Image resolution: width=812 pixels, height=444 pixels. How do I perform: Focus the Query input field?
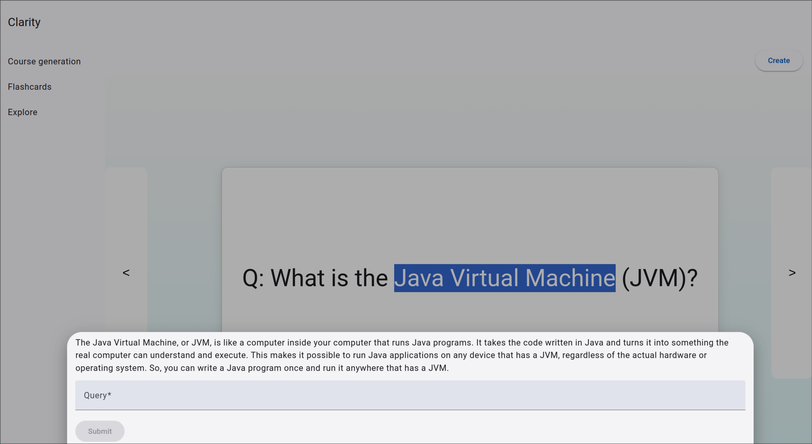410,395
